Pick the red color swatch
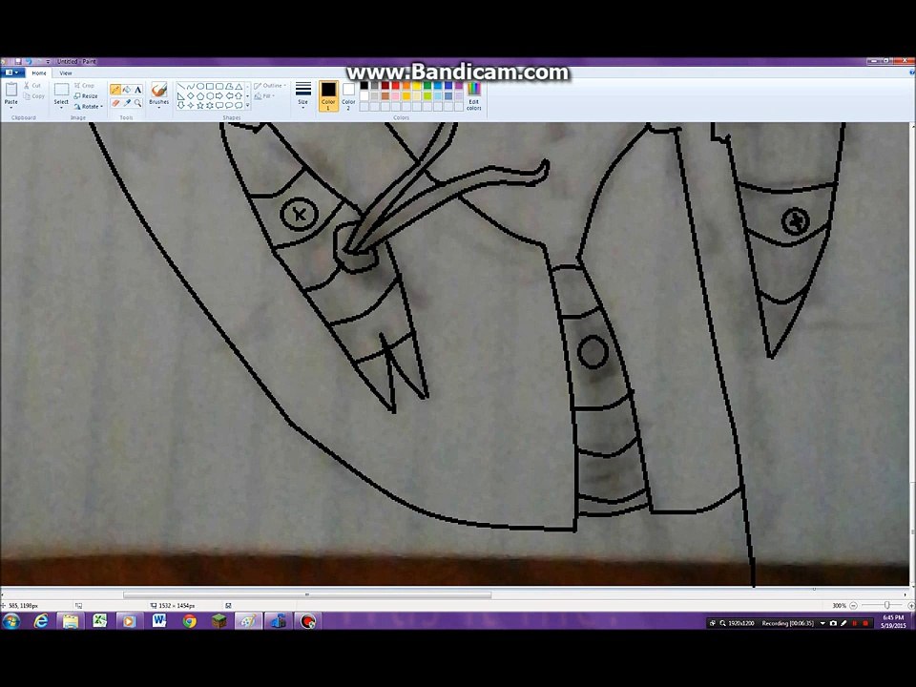 395,86
